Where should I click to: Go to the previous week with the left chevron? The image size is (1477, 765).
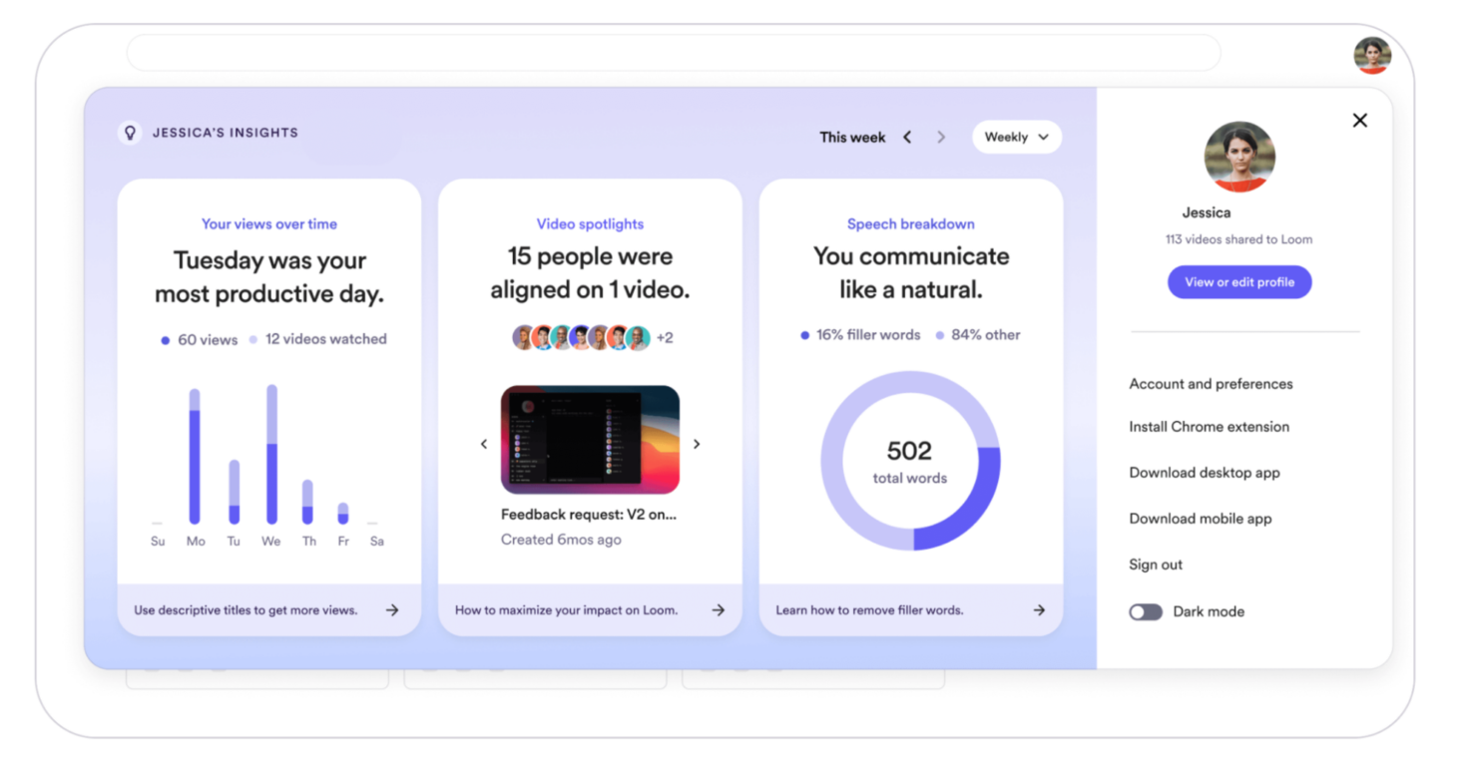[907, 137]
